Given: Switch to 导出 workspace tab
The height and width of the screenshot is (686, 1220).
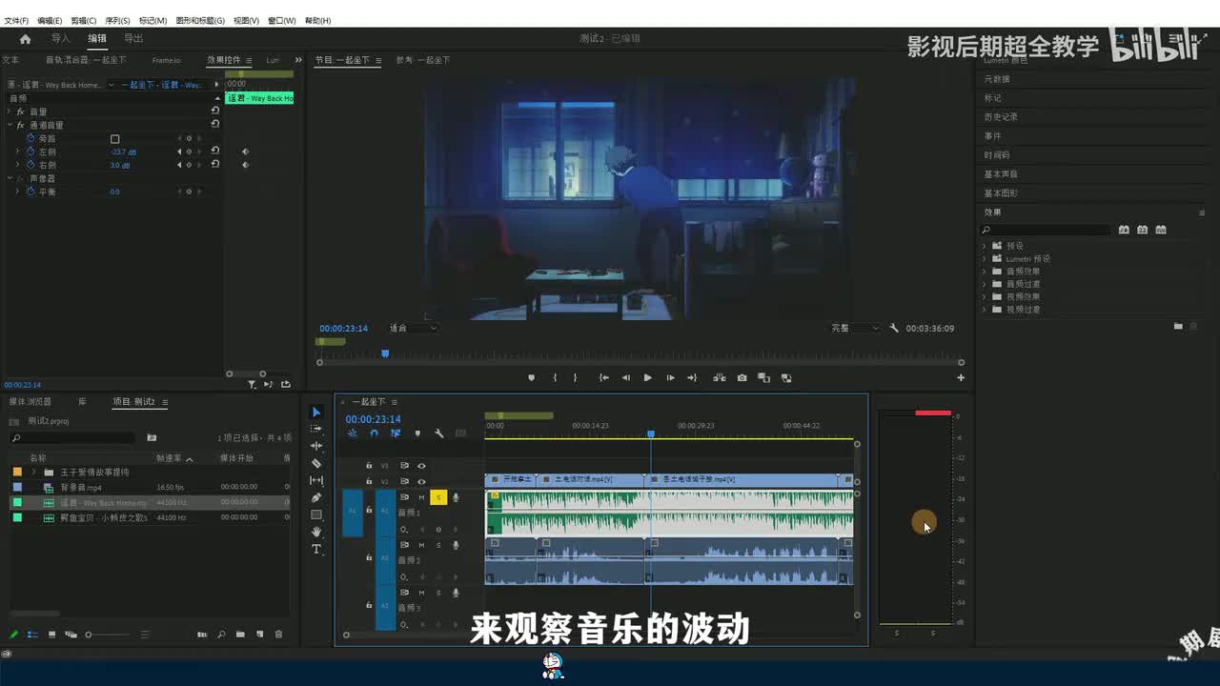Looking at the screenshot, I should 133,39.
